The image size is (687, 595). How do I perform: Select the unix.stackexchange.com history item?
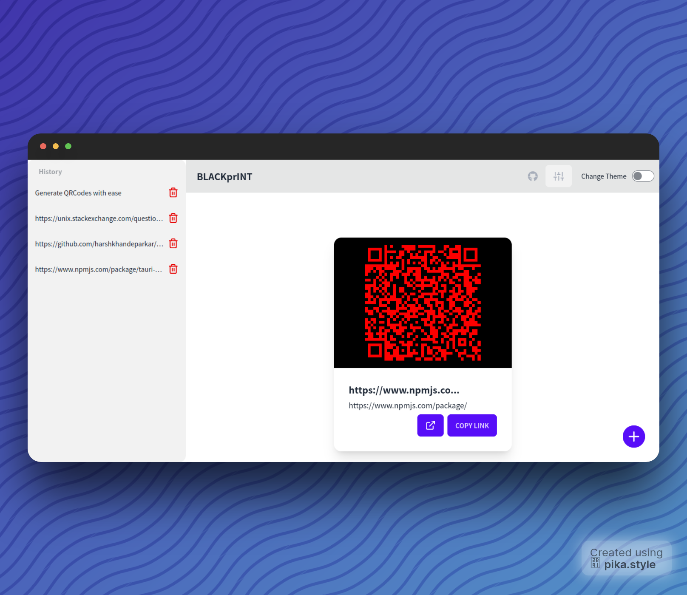(x=99, y=218)
